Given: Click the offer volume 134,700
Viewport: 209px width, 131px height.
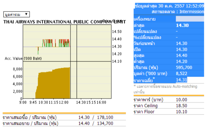Looking at the screenshot, I should [x=105, y=123].
